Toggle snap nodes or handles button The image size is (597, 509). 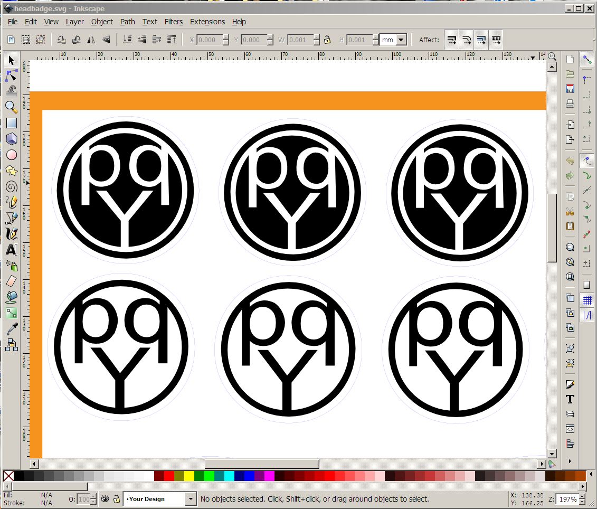[x=587, y=161]
